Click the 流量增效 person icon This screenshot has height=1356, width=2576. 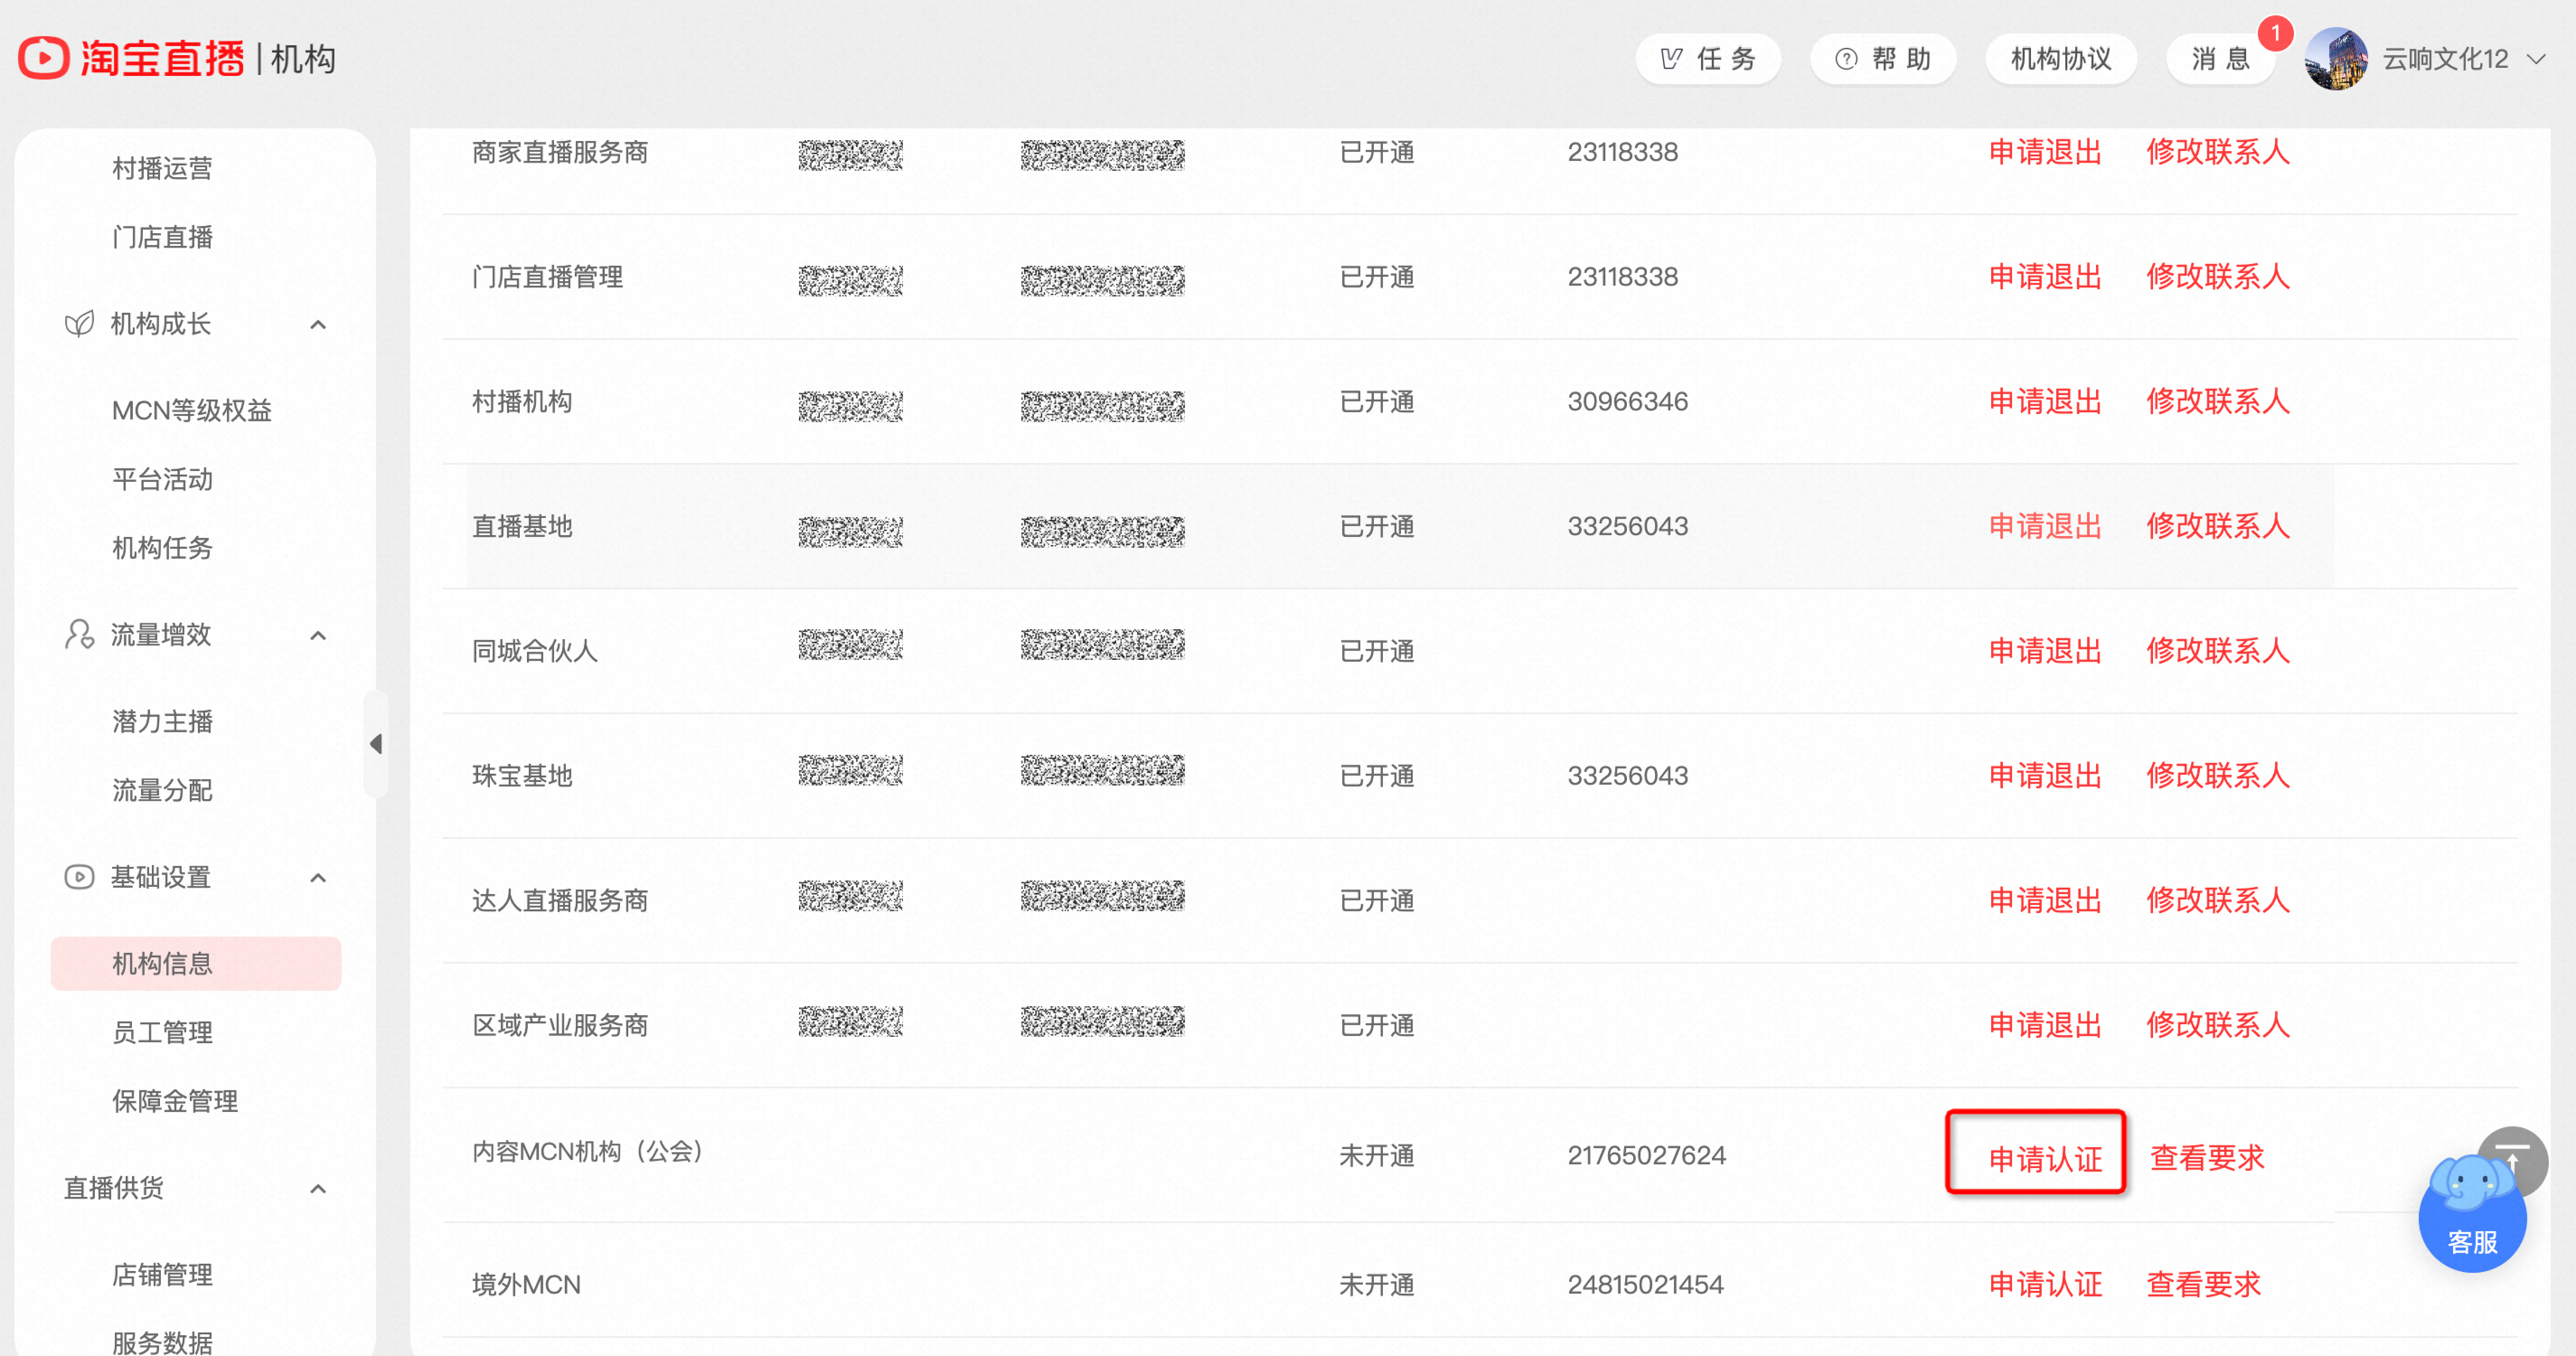click(x=79, y=634)
